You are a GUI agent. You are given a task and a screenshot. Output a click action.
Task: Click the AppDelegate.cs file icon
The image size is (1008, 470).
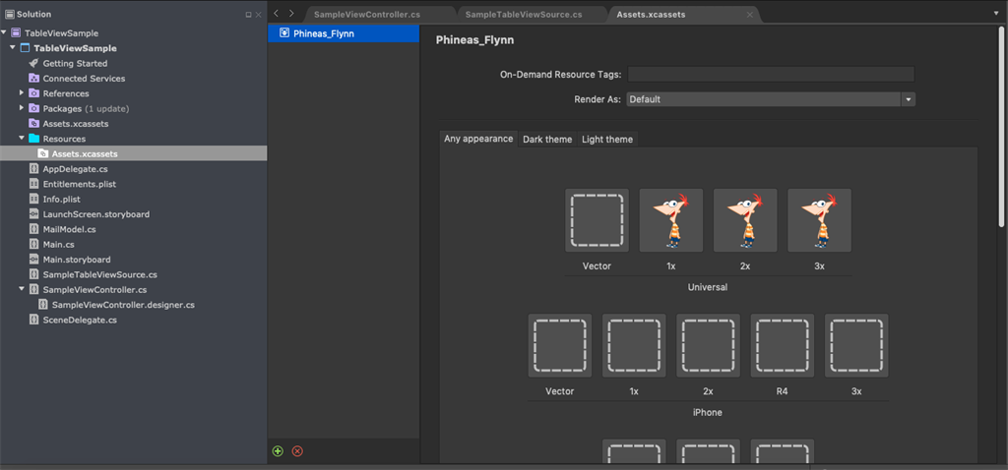pyautogui.click(x=34, y=169)
